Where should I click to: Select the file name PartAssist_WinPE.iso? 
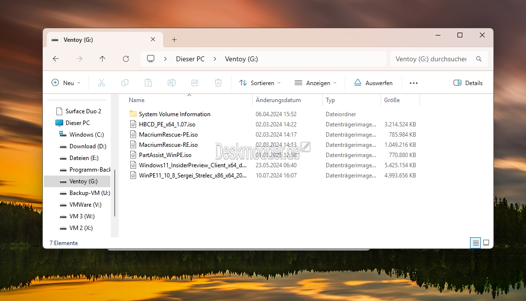tap(165, 155)
